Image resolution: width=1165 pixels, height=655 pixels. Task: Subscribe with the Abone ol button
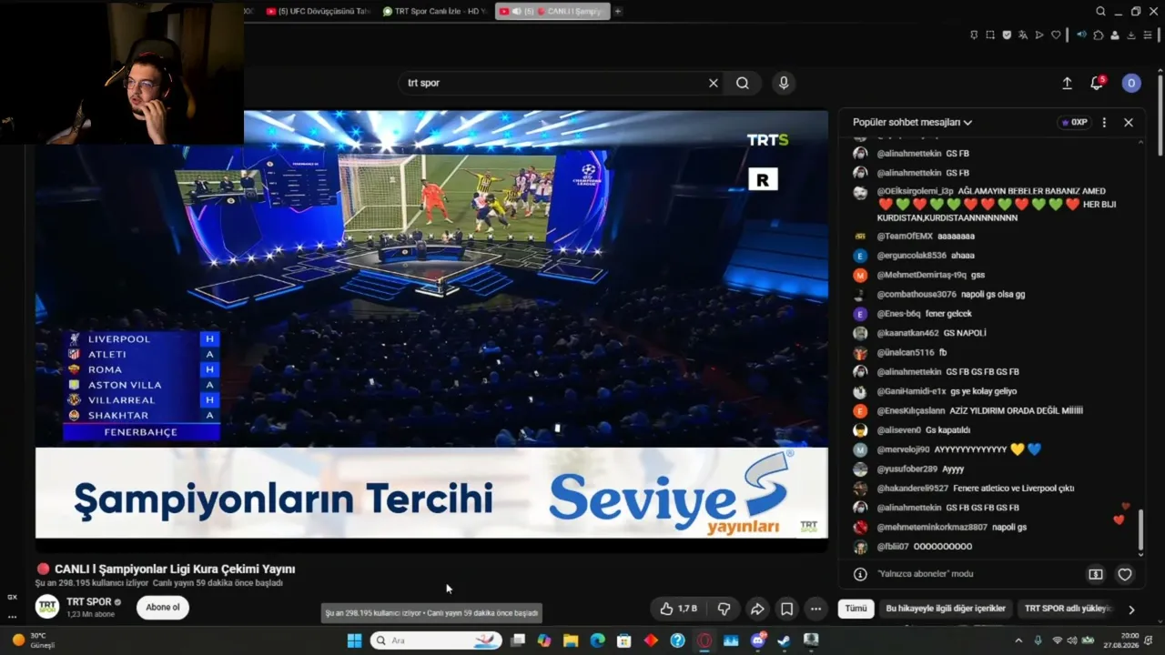163,607
